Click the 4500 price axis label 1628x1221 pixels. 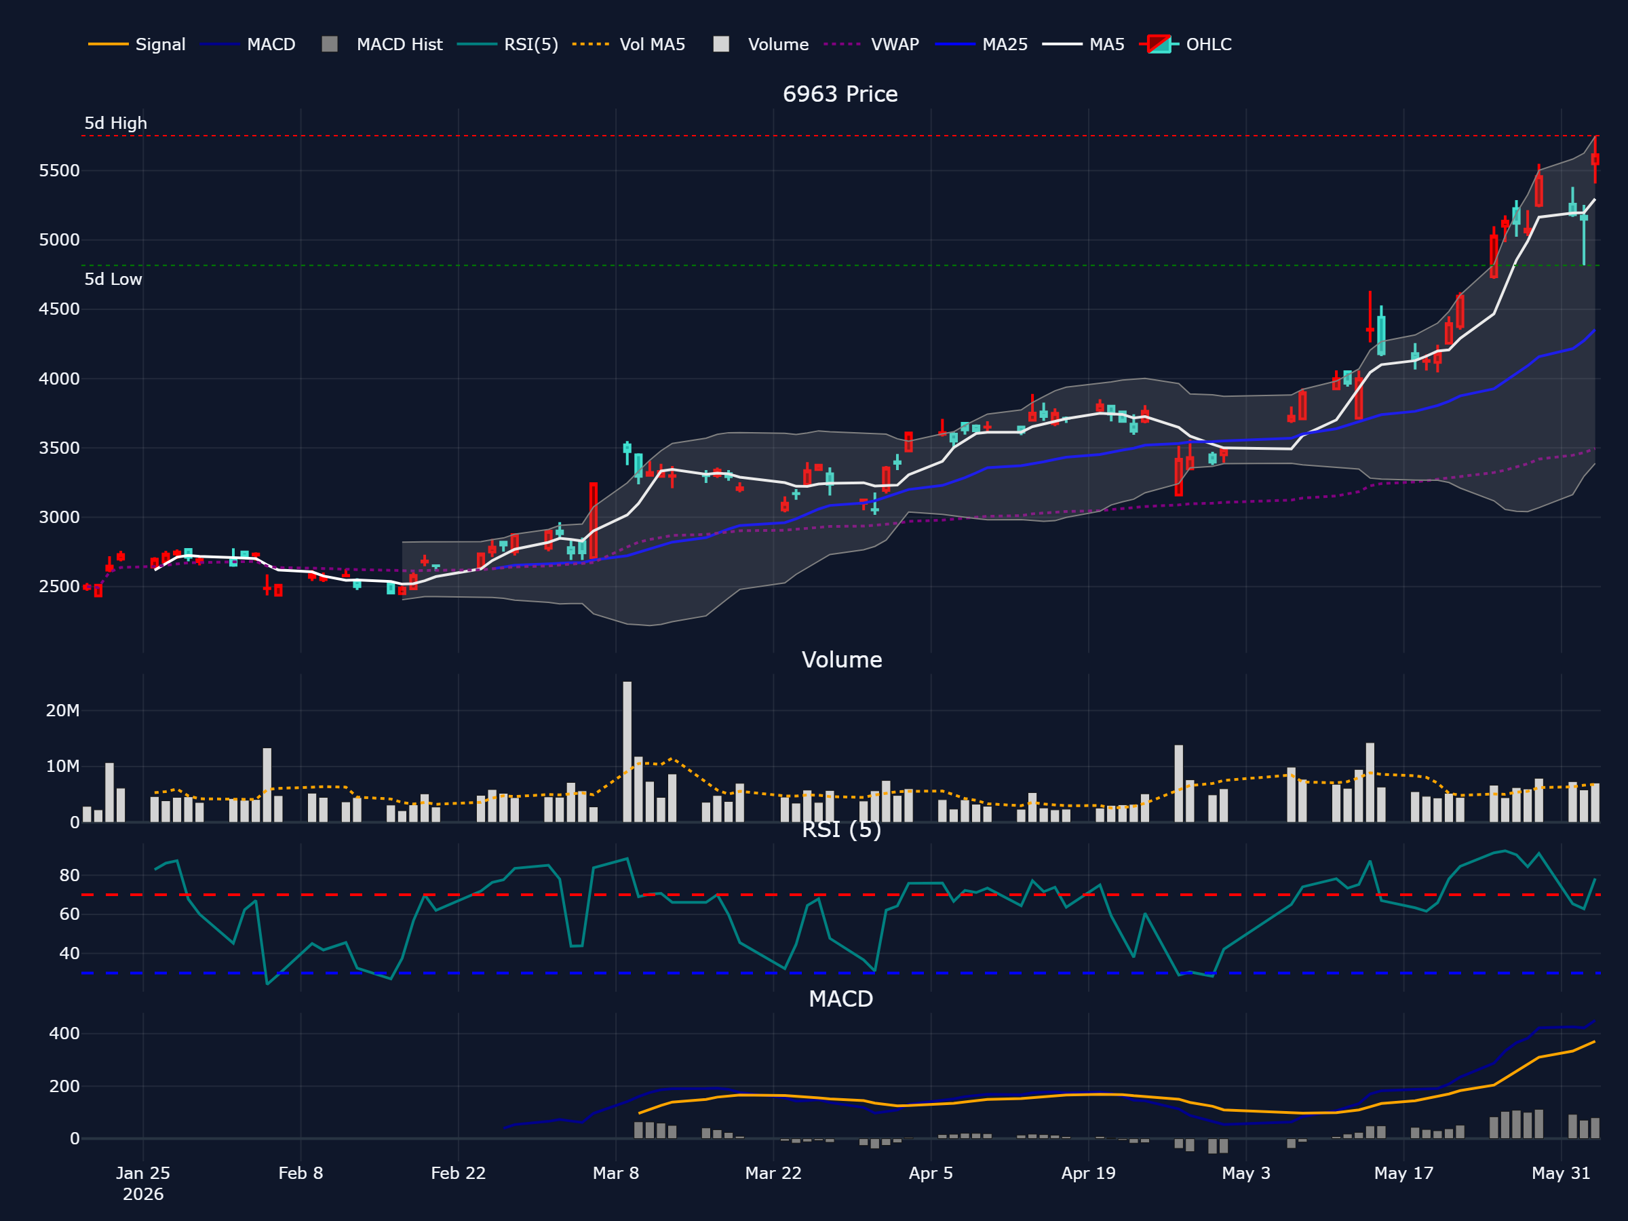[x=59, y=309]
